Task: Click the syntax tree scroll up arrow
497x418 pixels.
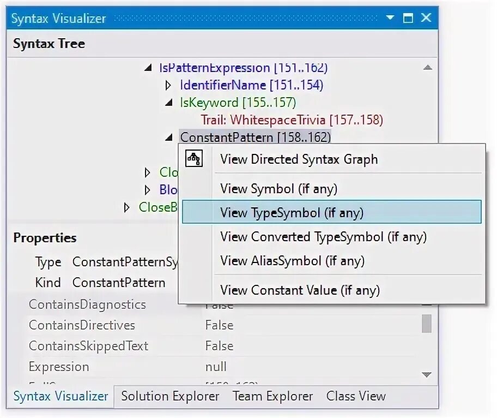Action: click(x=428, y=67)
